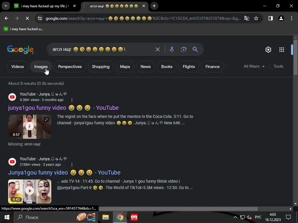Play the 0:43 video thumbnail

30,191
